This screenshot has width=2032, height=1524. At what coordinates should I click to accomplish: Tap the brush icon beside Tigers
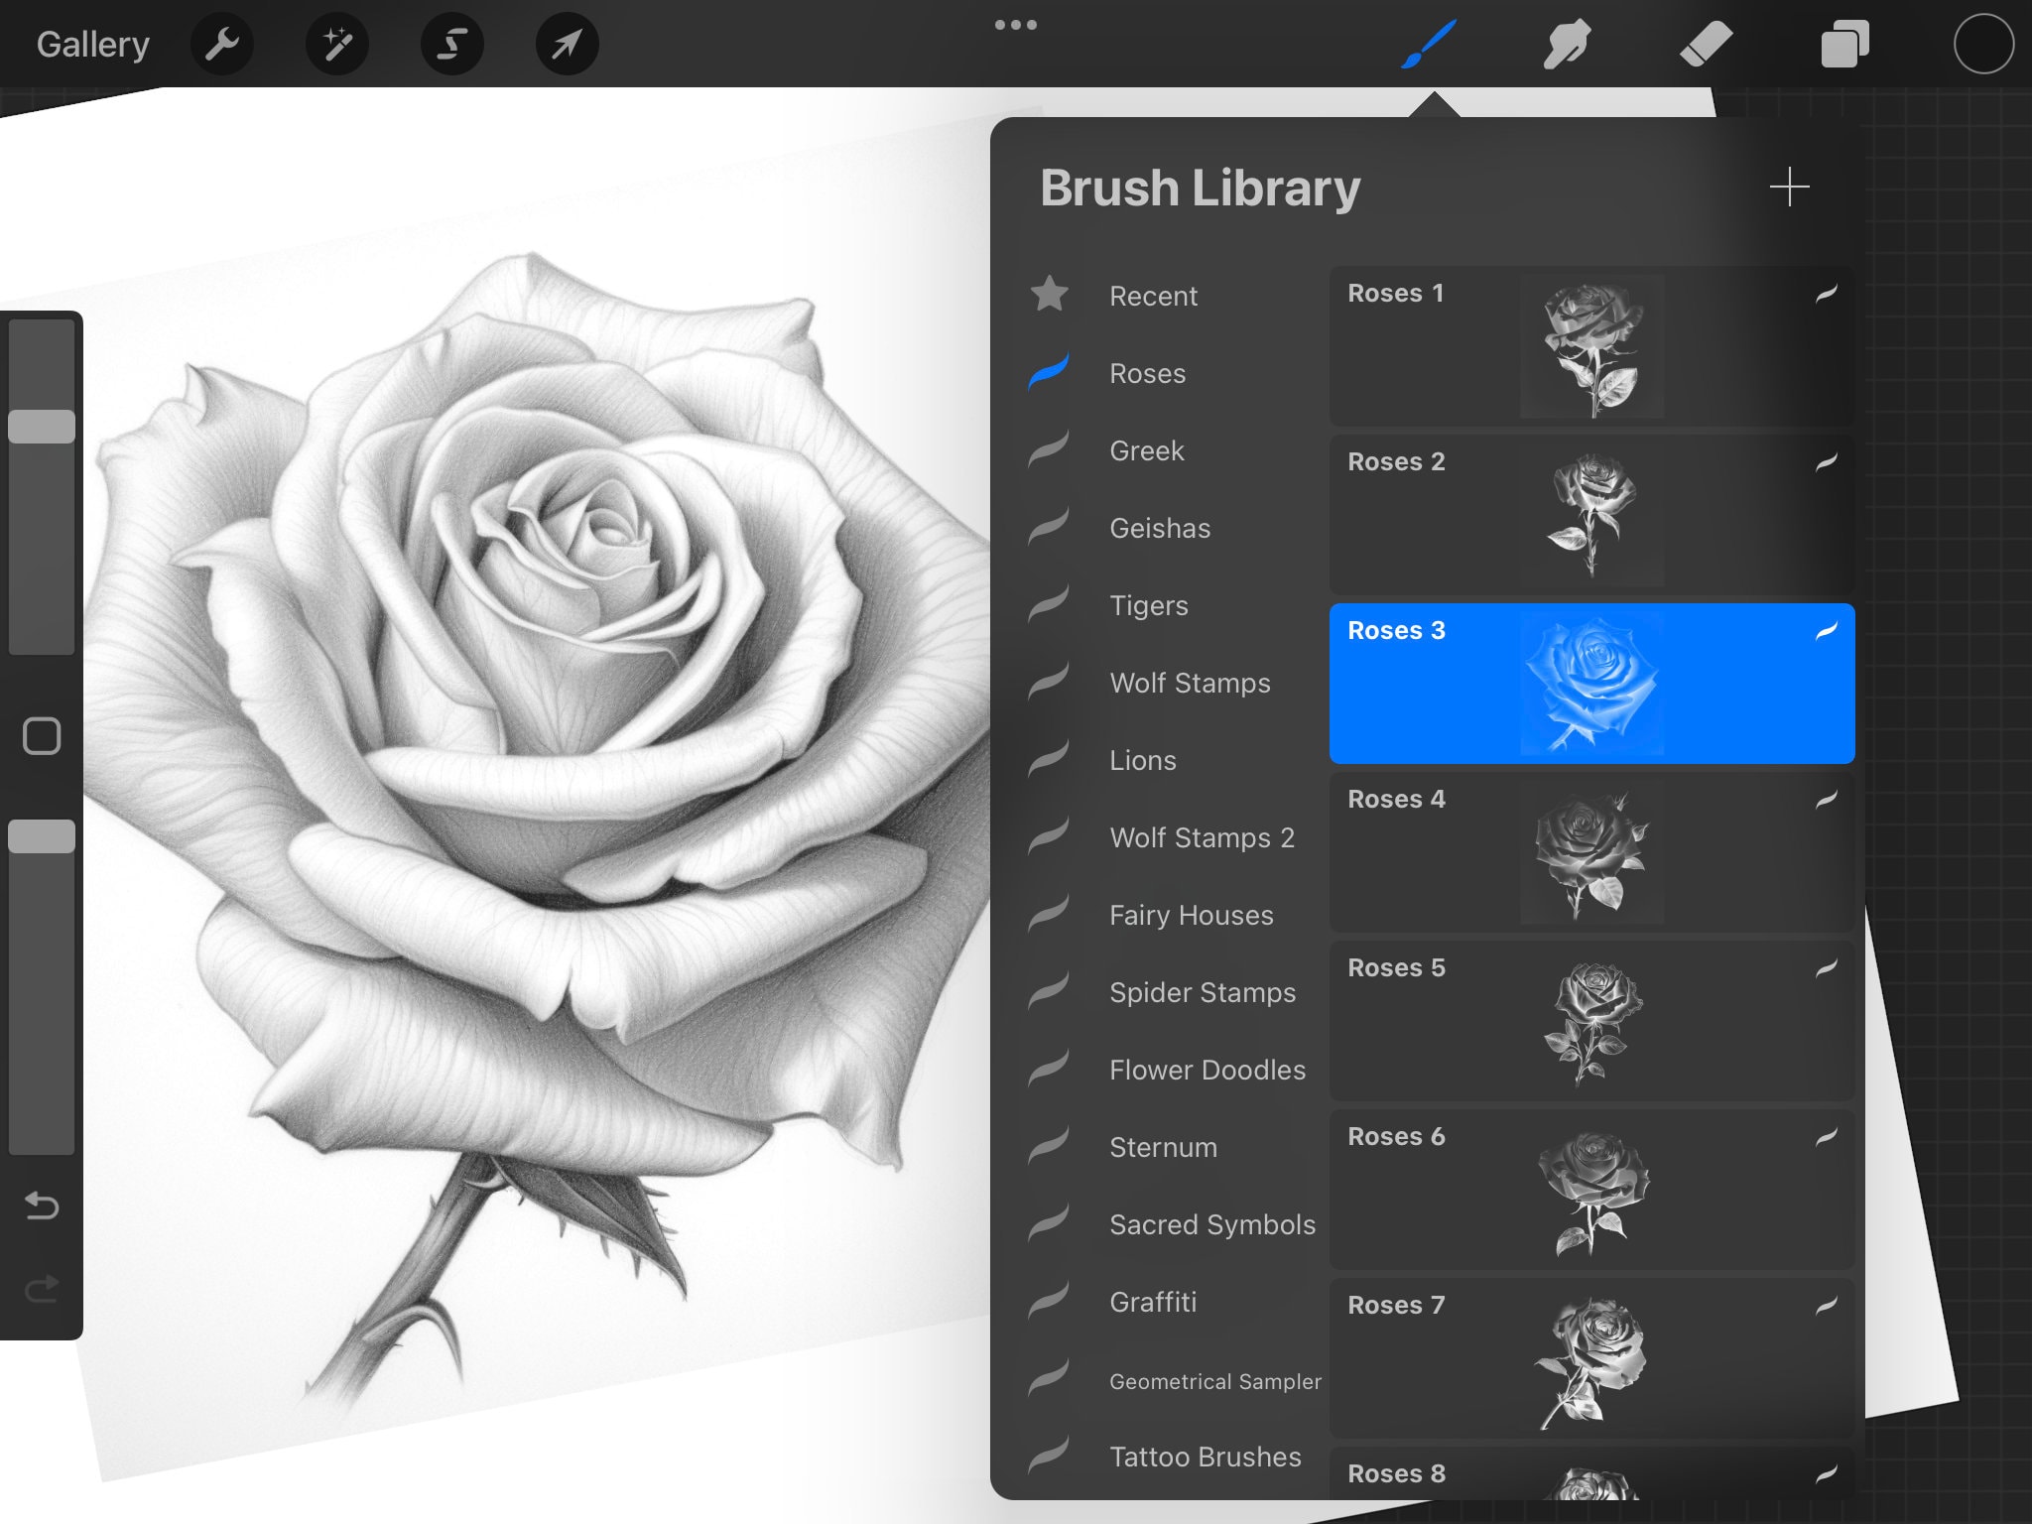tap(1049, 603)
